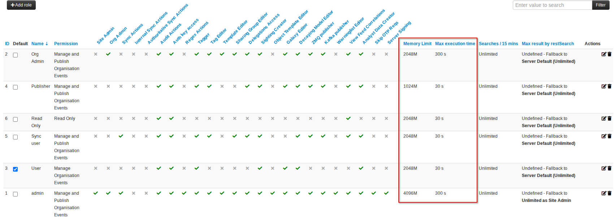The height and width of the screenshot is (220, 615).
Task: Edit the Sync user role
Action: click(x=603, y=136)
